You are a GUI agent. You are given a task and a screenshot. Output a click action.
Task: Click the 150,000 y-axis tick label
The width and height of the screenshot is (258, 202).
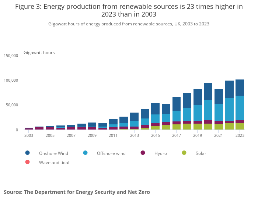11,56
